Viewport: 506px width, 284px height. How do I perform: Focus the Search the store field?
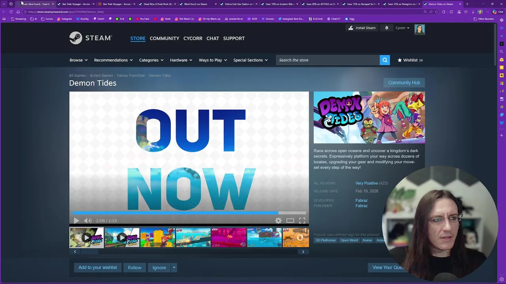(x=328, y=60)
